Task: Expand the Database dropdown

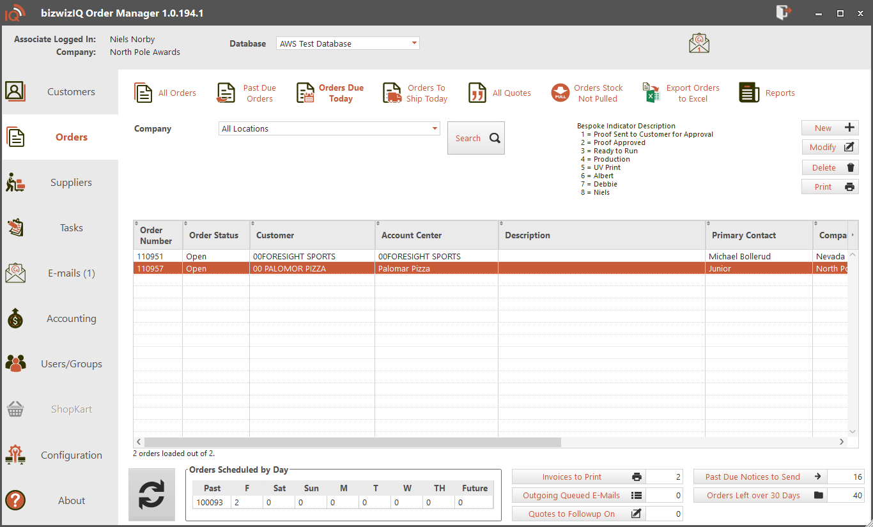Action: point(414,43)
